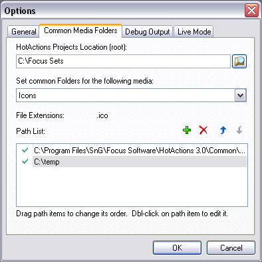This screenshot has width=262, height=262.
Task: Toggle checkmark for C:\temp path entry
Action: (25, 161)
